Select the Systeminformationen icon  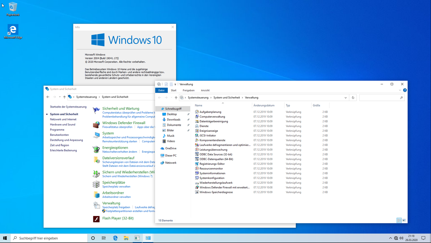click(197, 173)
